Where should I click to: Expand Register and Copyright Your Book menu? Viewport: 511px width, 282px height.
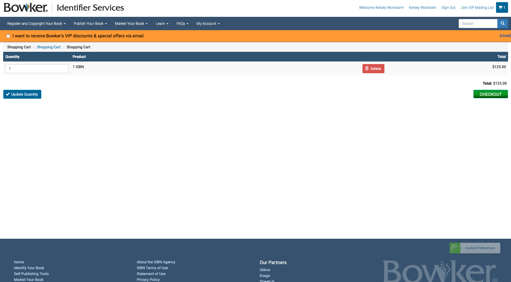click(36, 23)
